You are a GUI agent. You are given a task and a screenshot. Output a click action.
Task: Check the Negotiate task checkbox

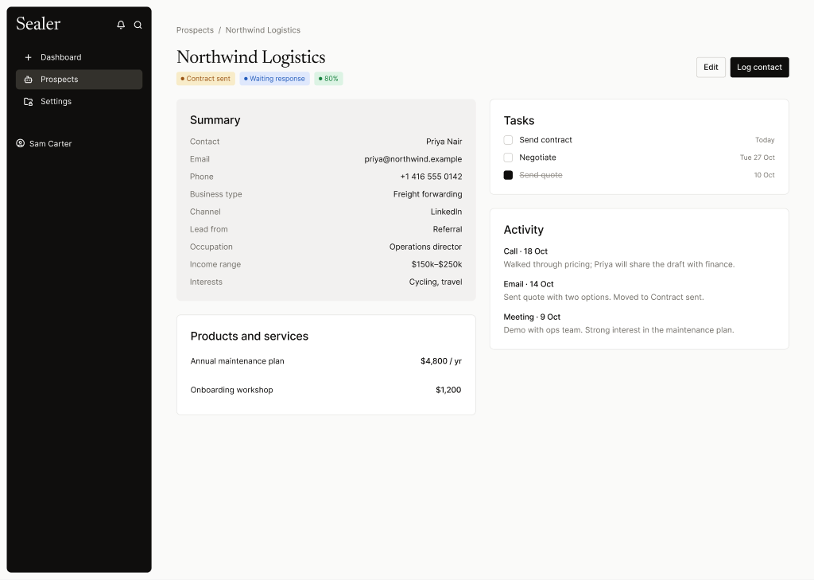point(508,158)
